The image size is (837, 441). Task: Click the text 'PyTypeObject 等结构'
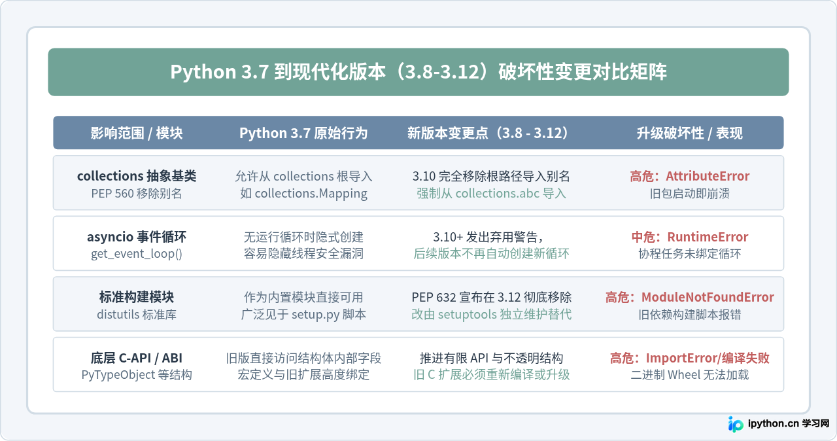(x=137, y=375)
